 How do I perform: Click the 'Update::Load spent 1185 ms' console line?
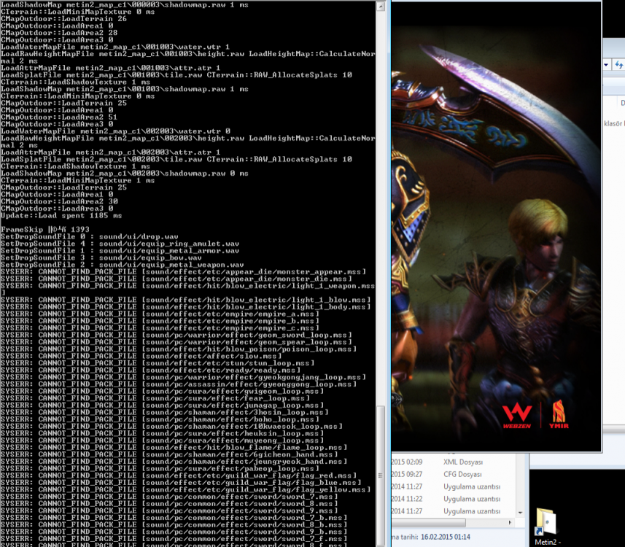point(61,216)
